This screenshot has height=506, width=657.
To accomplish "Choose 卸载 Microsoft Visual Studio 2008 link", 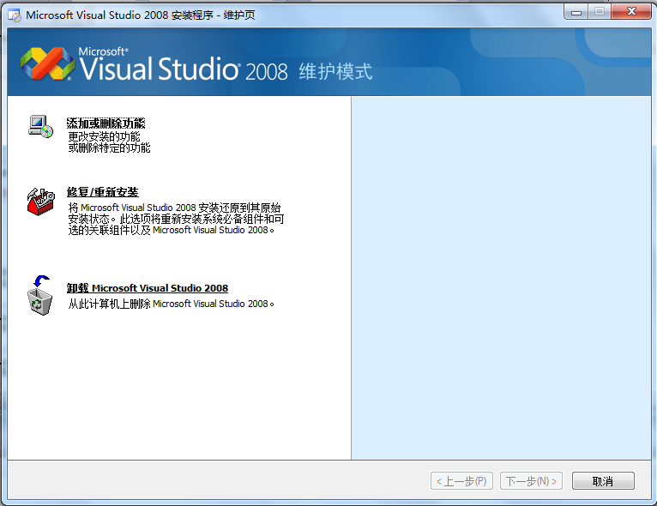I will [148, 288].
